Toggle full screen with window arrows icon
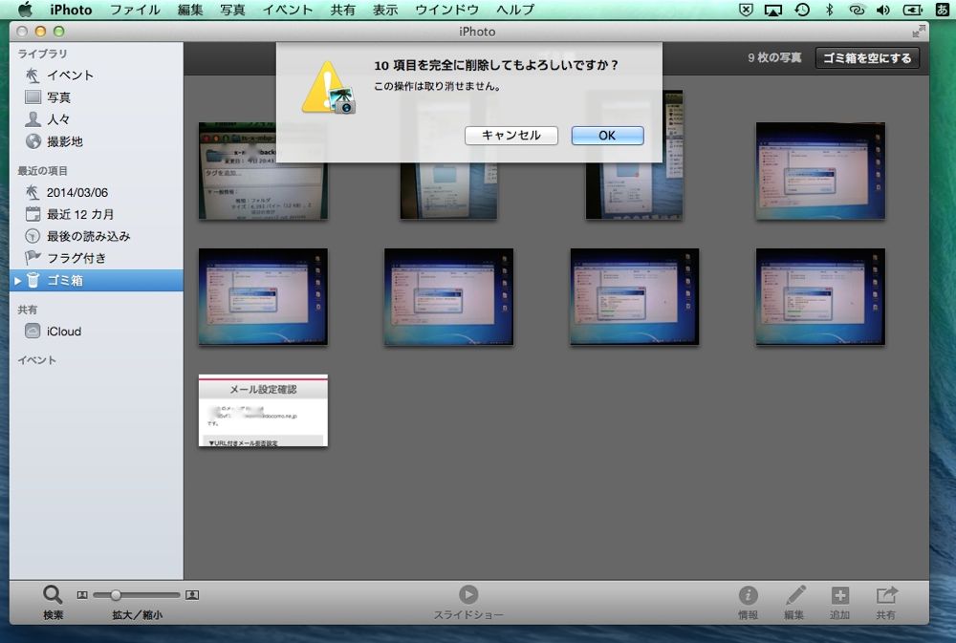Screen dimensions: 956x643 [x=918, y=32]
